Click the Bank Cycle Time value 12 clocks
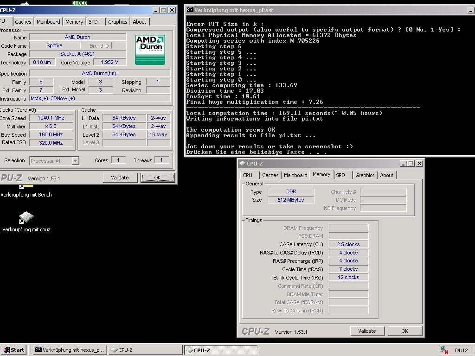Image resolution: width=475 pixels, height=356 pixels. coord(348,277)
